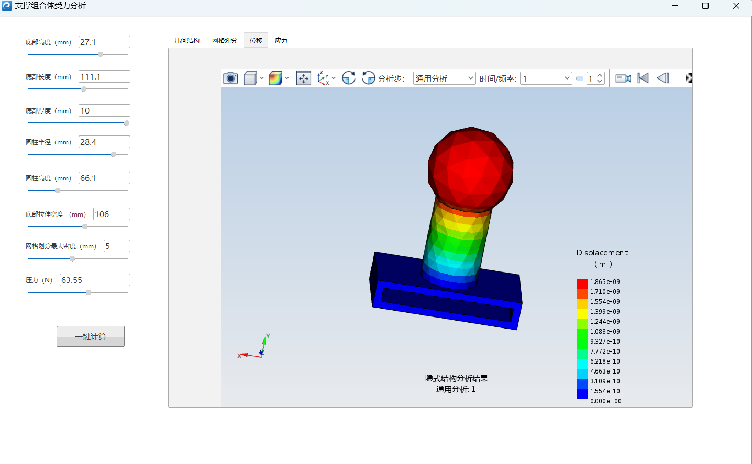Switch to the 几何结构 tab
752x464 pixels.
pos(187,40)
